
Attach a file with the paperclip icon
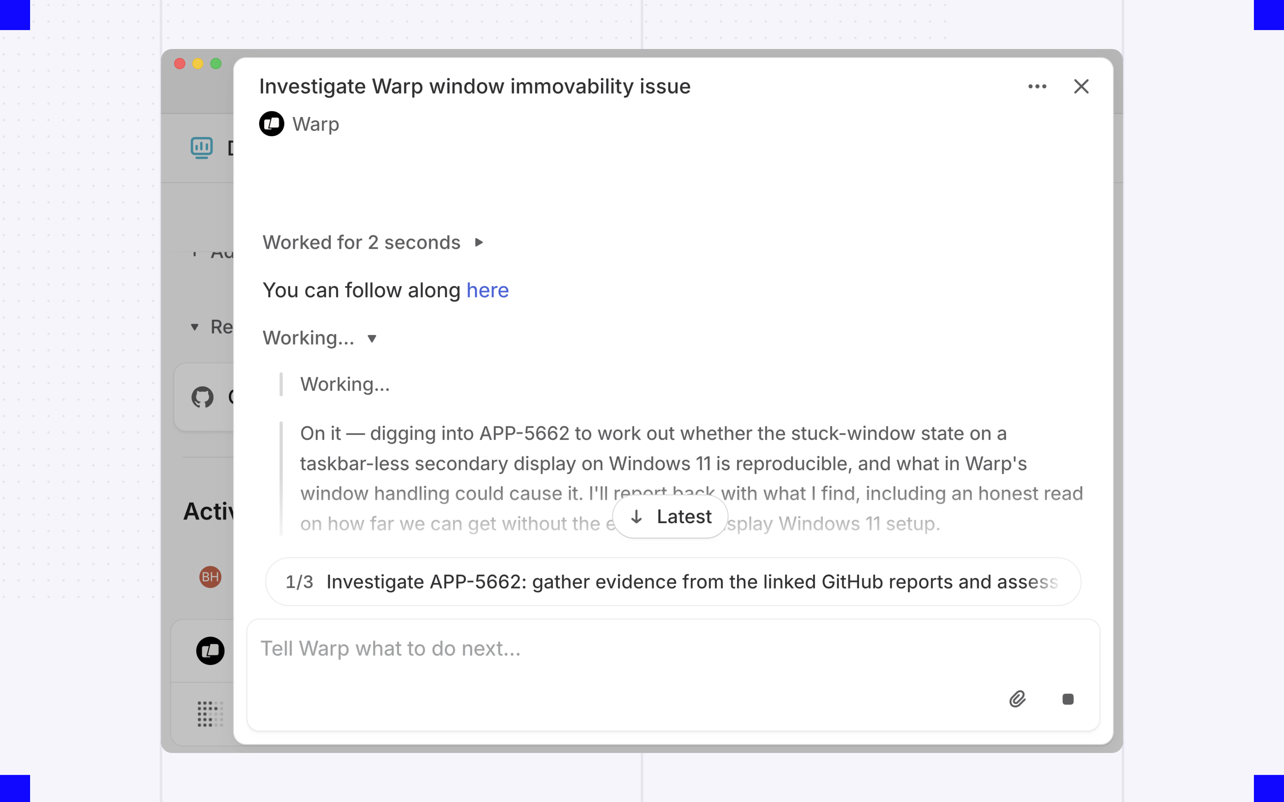point(1017,699)
